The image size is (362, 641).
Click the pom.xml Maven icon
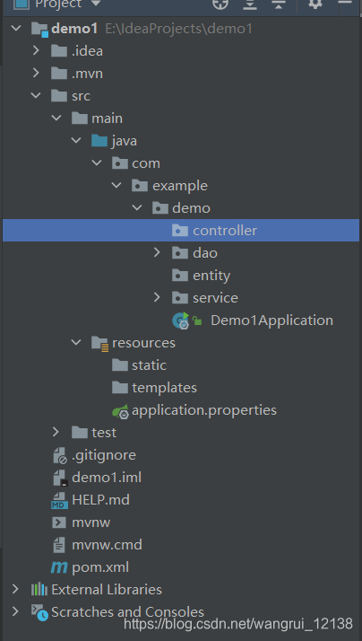[59, 567]
